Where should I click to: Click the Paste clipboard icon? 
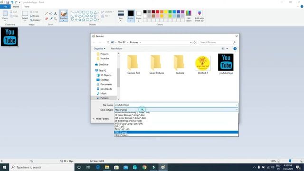[5, 14]
